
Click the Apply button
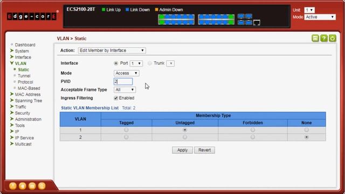tap(182, 150)
